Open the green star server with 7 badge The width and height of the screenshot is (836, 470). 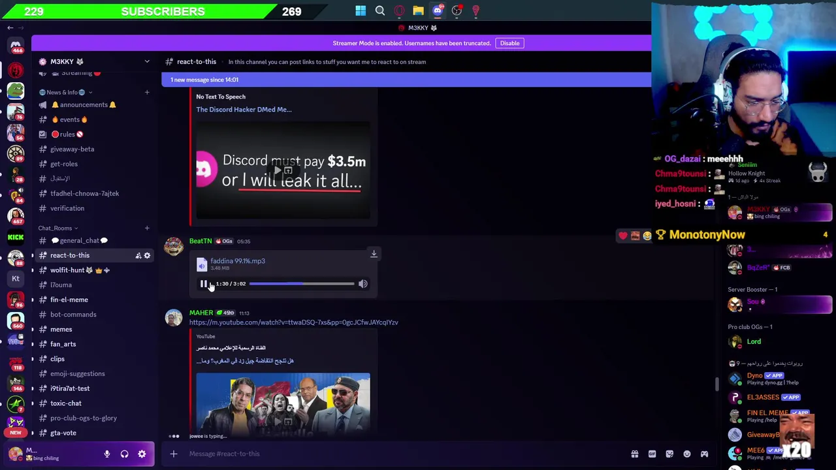pyautogui.click(x=16, y=404)
